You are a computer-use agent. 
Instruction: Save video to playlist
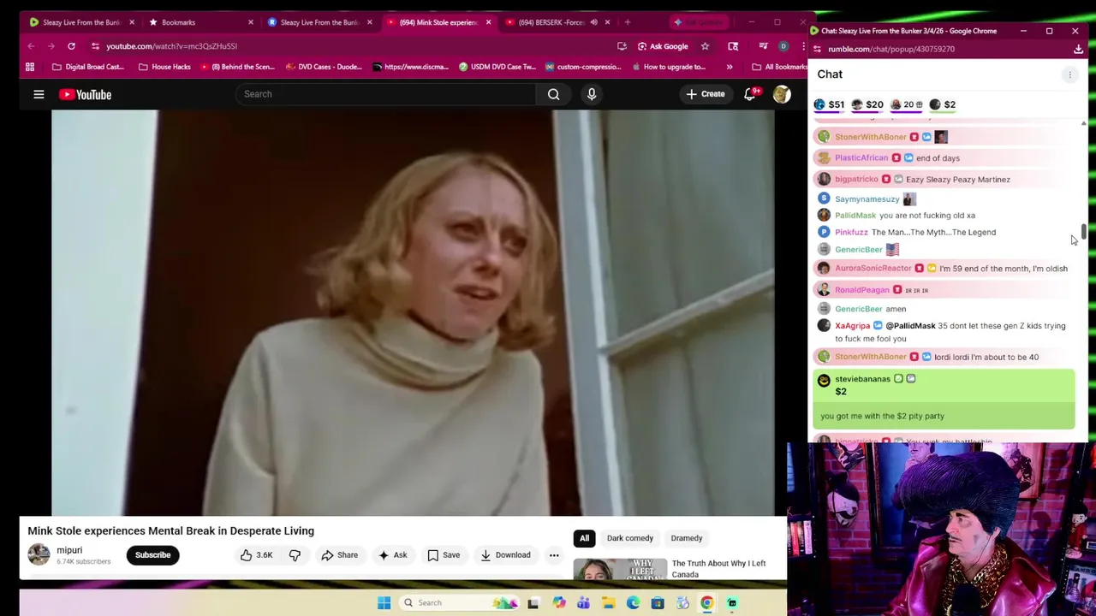(x=444, y=555)
